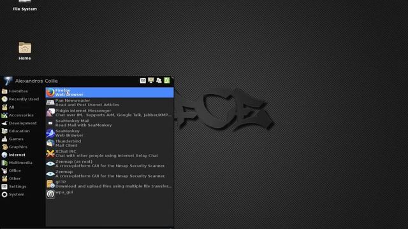Launch Firefox Web Browser

(x=110, y=92)
